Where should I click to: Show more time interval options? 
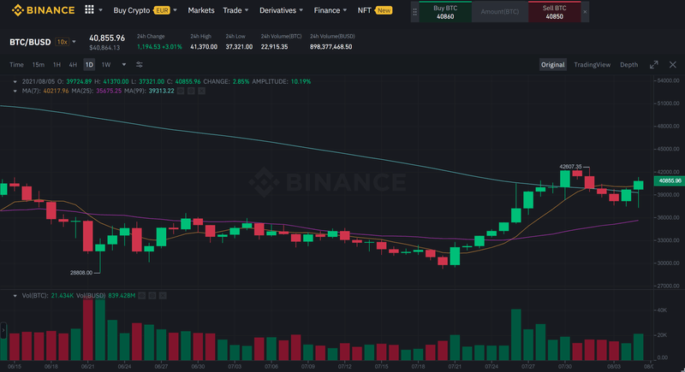122,65
